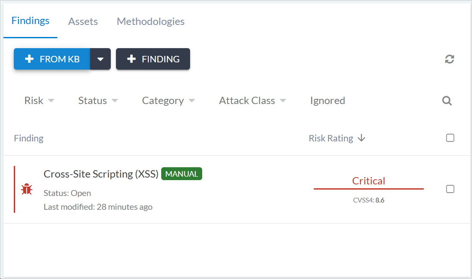
Task: Check the Cross-Site Scripting finding checkbox
Action: [450, 189]
